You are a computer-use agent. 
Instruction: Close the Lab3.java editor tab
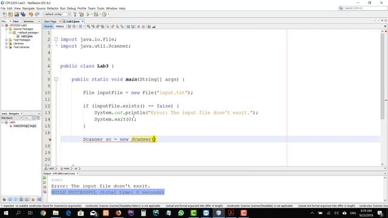pyautogui.click(x=82, y=22)
